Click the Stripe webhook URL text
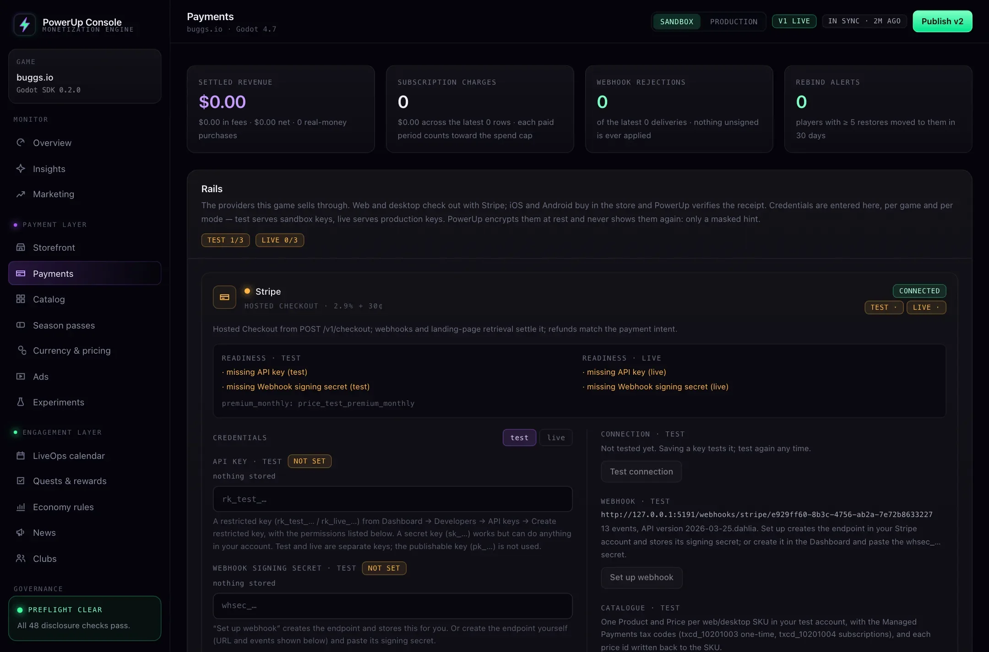The width and height of the screenshot is (989, 652). (x=766, y=514)
